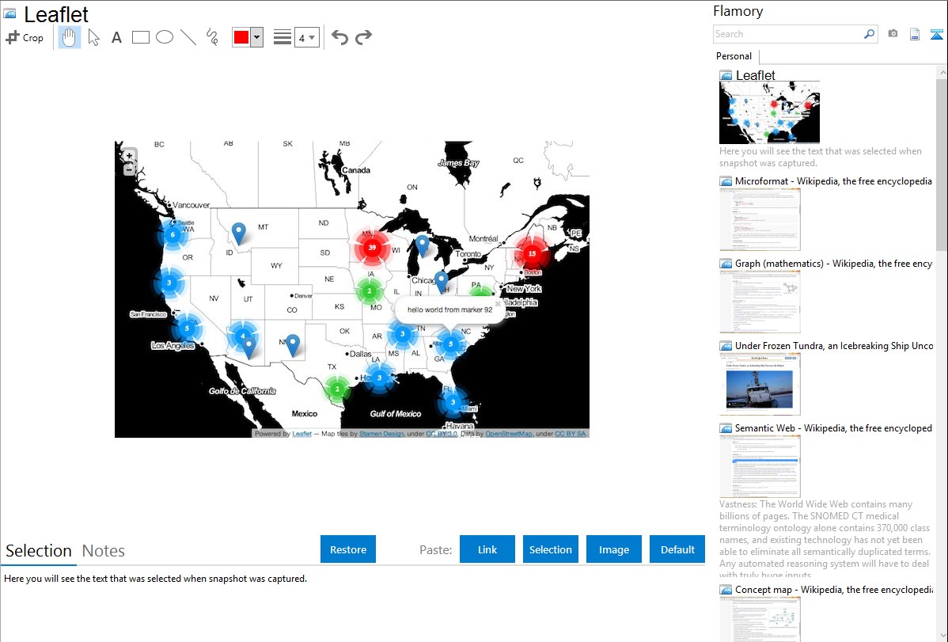Open the line width dropdown showing 4

307,37
